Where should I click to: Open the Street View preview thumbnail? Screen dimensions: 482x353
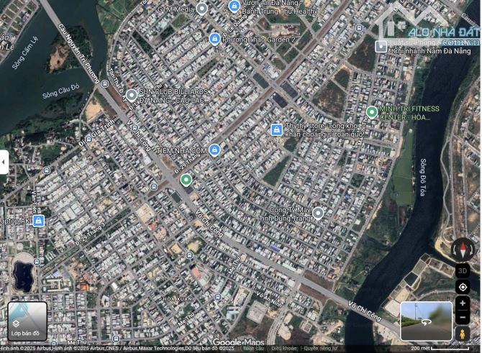click(427, 321)
